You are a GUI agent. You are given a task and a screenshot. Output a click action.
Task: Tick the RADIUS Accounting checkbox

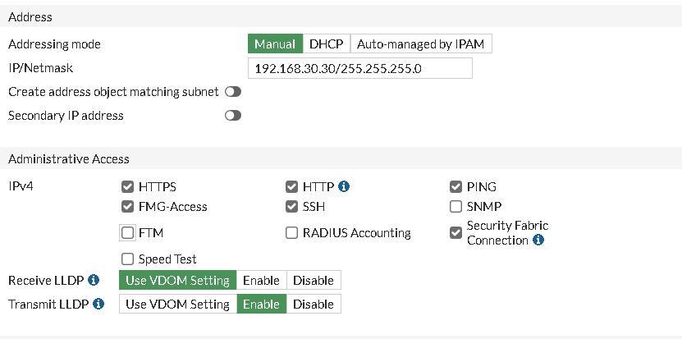tap(291, 233)
